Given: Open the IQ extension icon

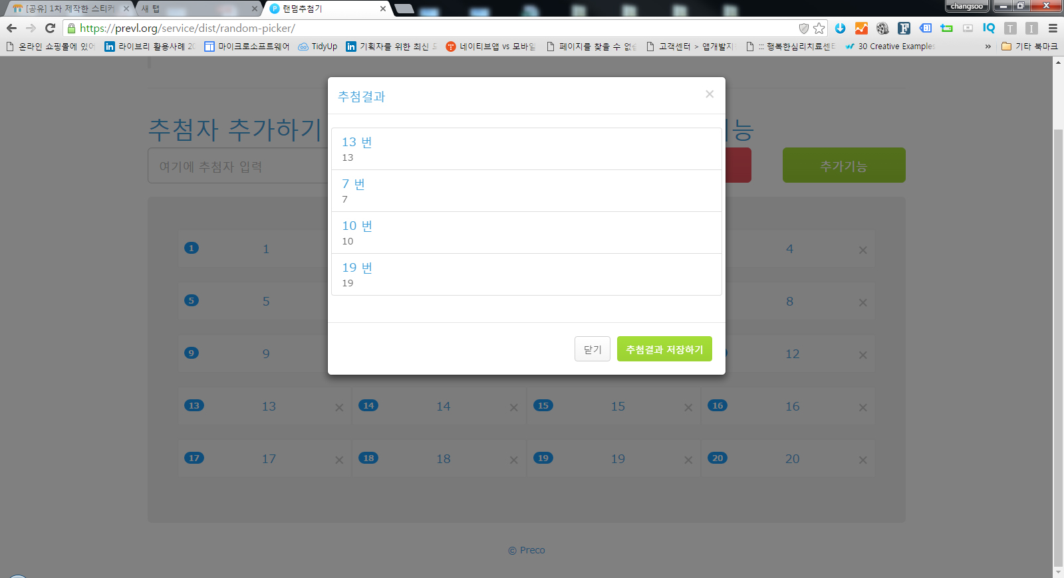Looking at the screenshot, I should 989,28.
